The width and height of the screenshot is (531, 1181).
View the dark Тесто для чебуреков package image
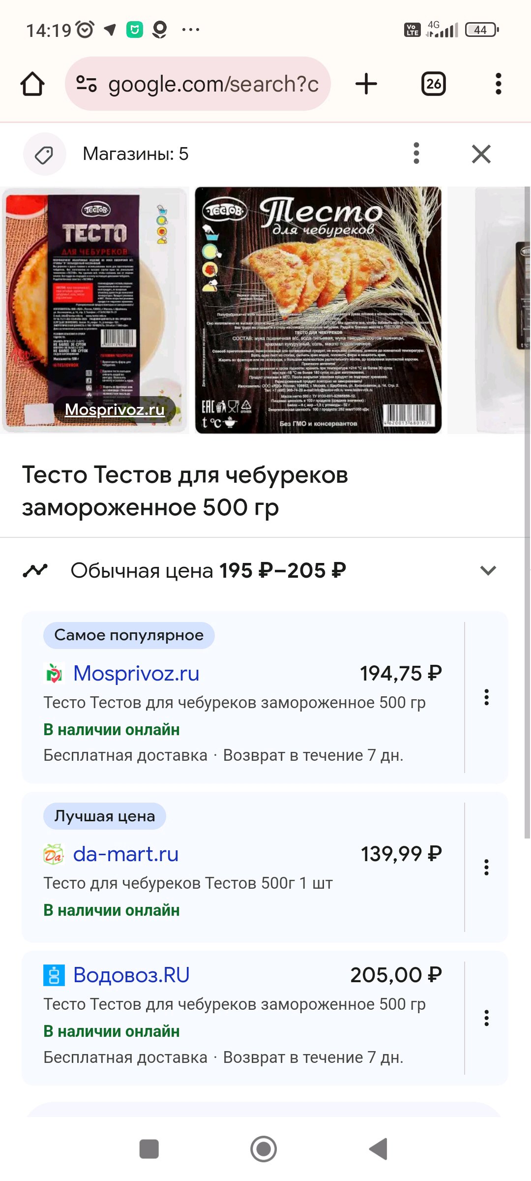click(318, 310)
